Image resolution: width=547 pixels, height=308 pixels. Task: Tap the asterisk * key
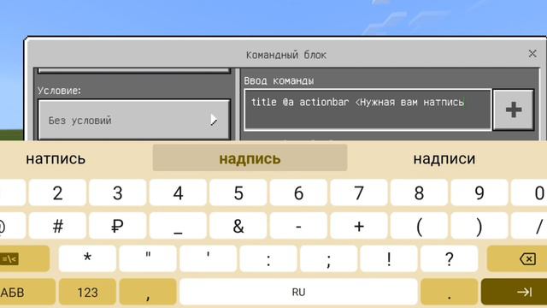click(87, 258)
